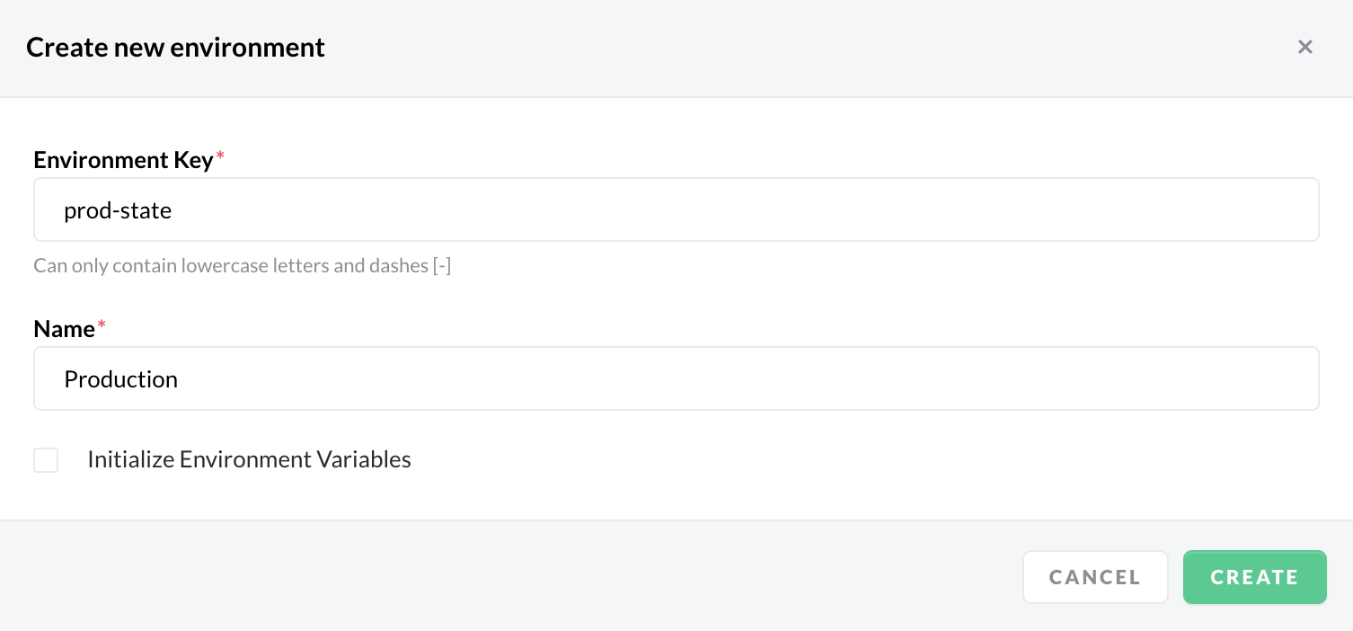
Task: Click blank white area beside the checkbox label
Action: (x=809, y=460)
